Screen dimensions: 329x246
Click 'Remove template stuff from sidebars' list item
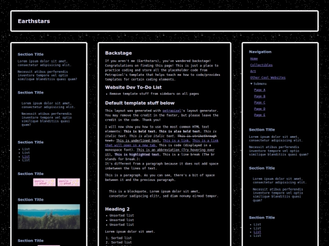click(x=154, y=94)
